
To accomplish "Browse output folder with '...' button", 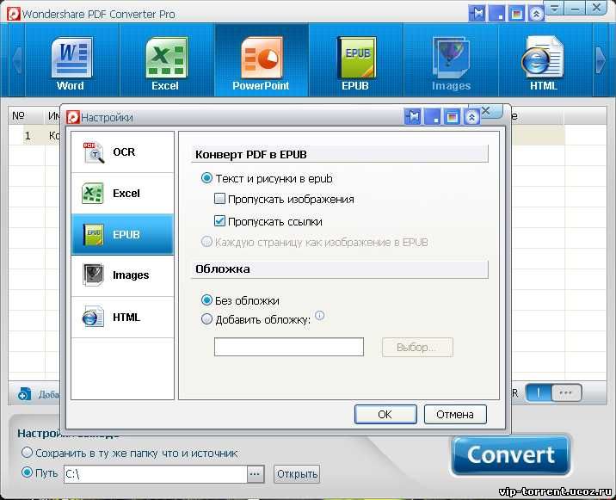I will 255,474.
